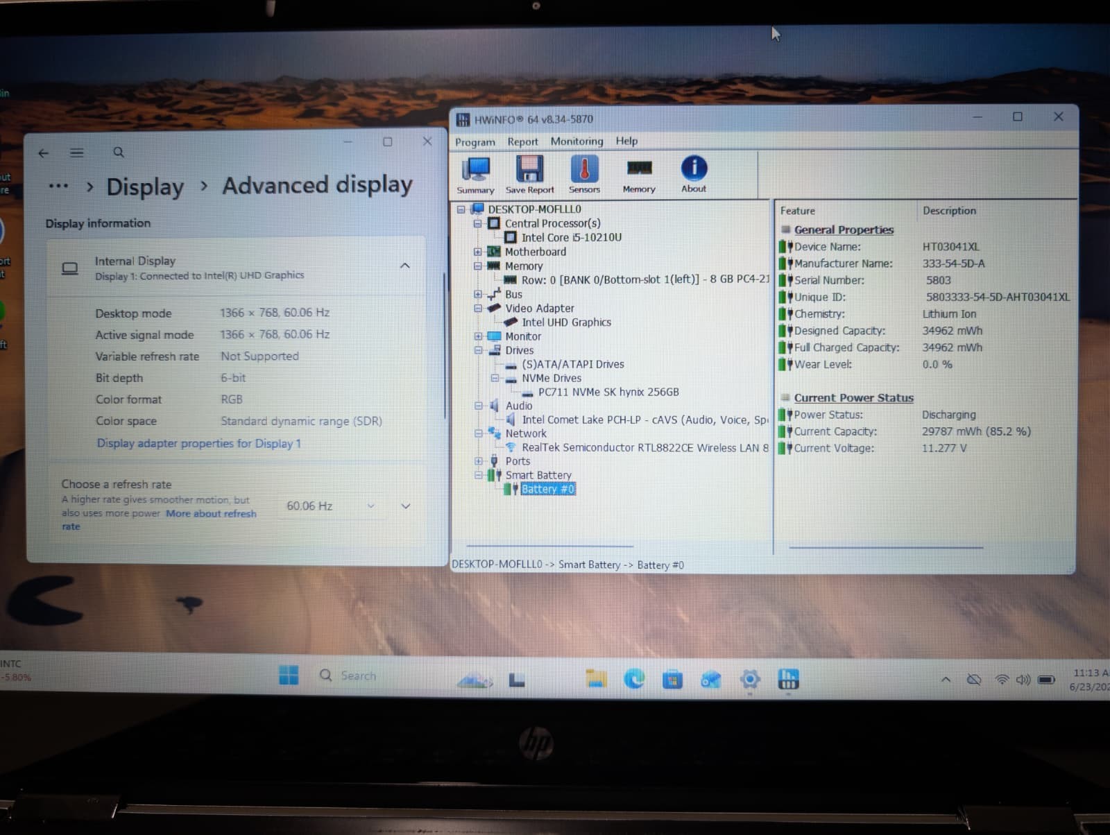Screen dimensions: 1110x835
Task: Click the Designed Capacity 34962 mWh value
Action: pos(953,331)
